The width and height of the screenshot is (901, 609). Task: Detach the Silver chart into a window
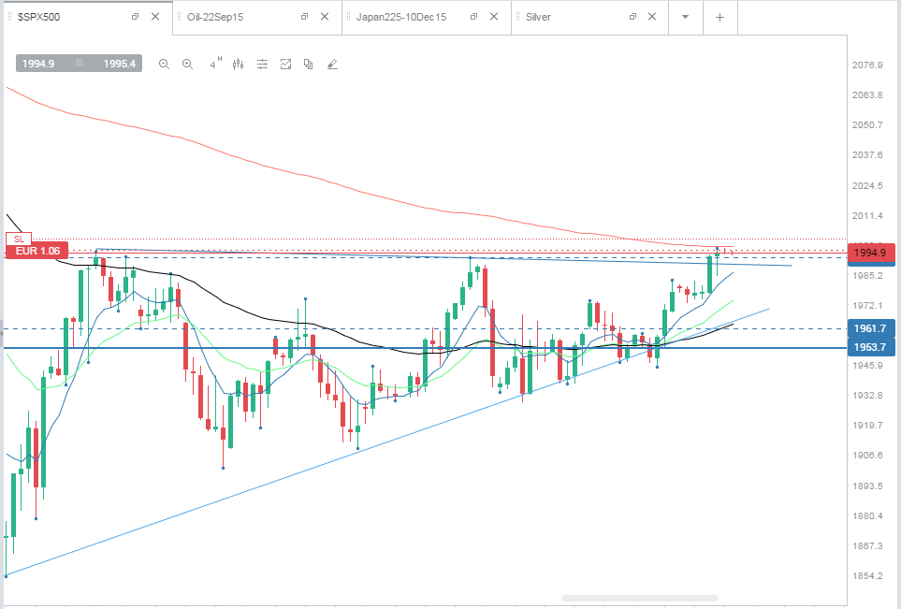pyautogui.click(x=632, y=17)
